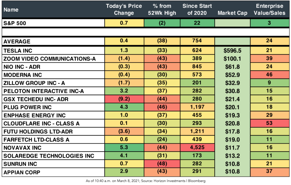
Task: Click Zillow's "9" enterprise value/sales
Action: 269,83
